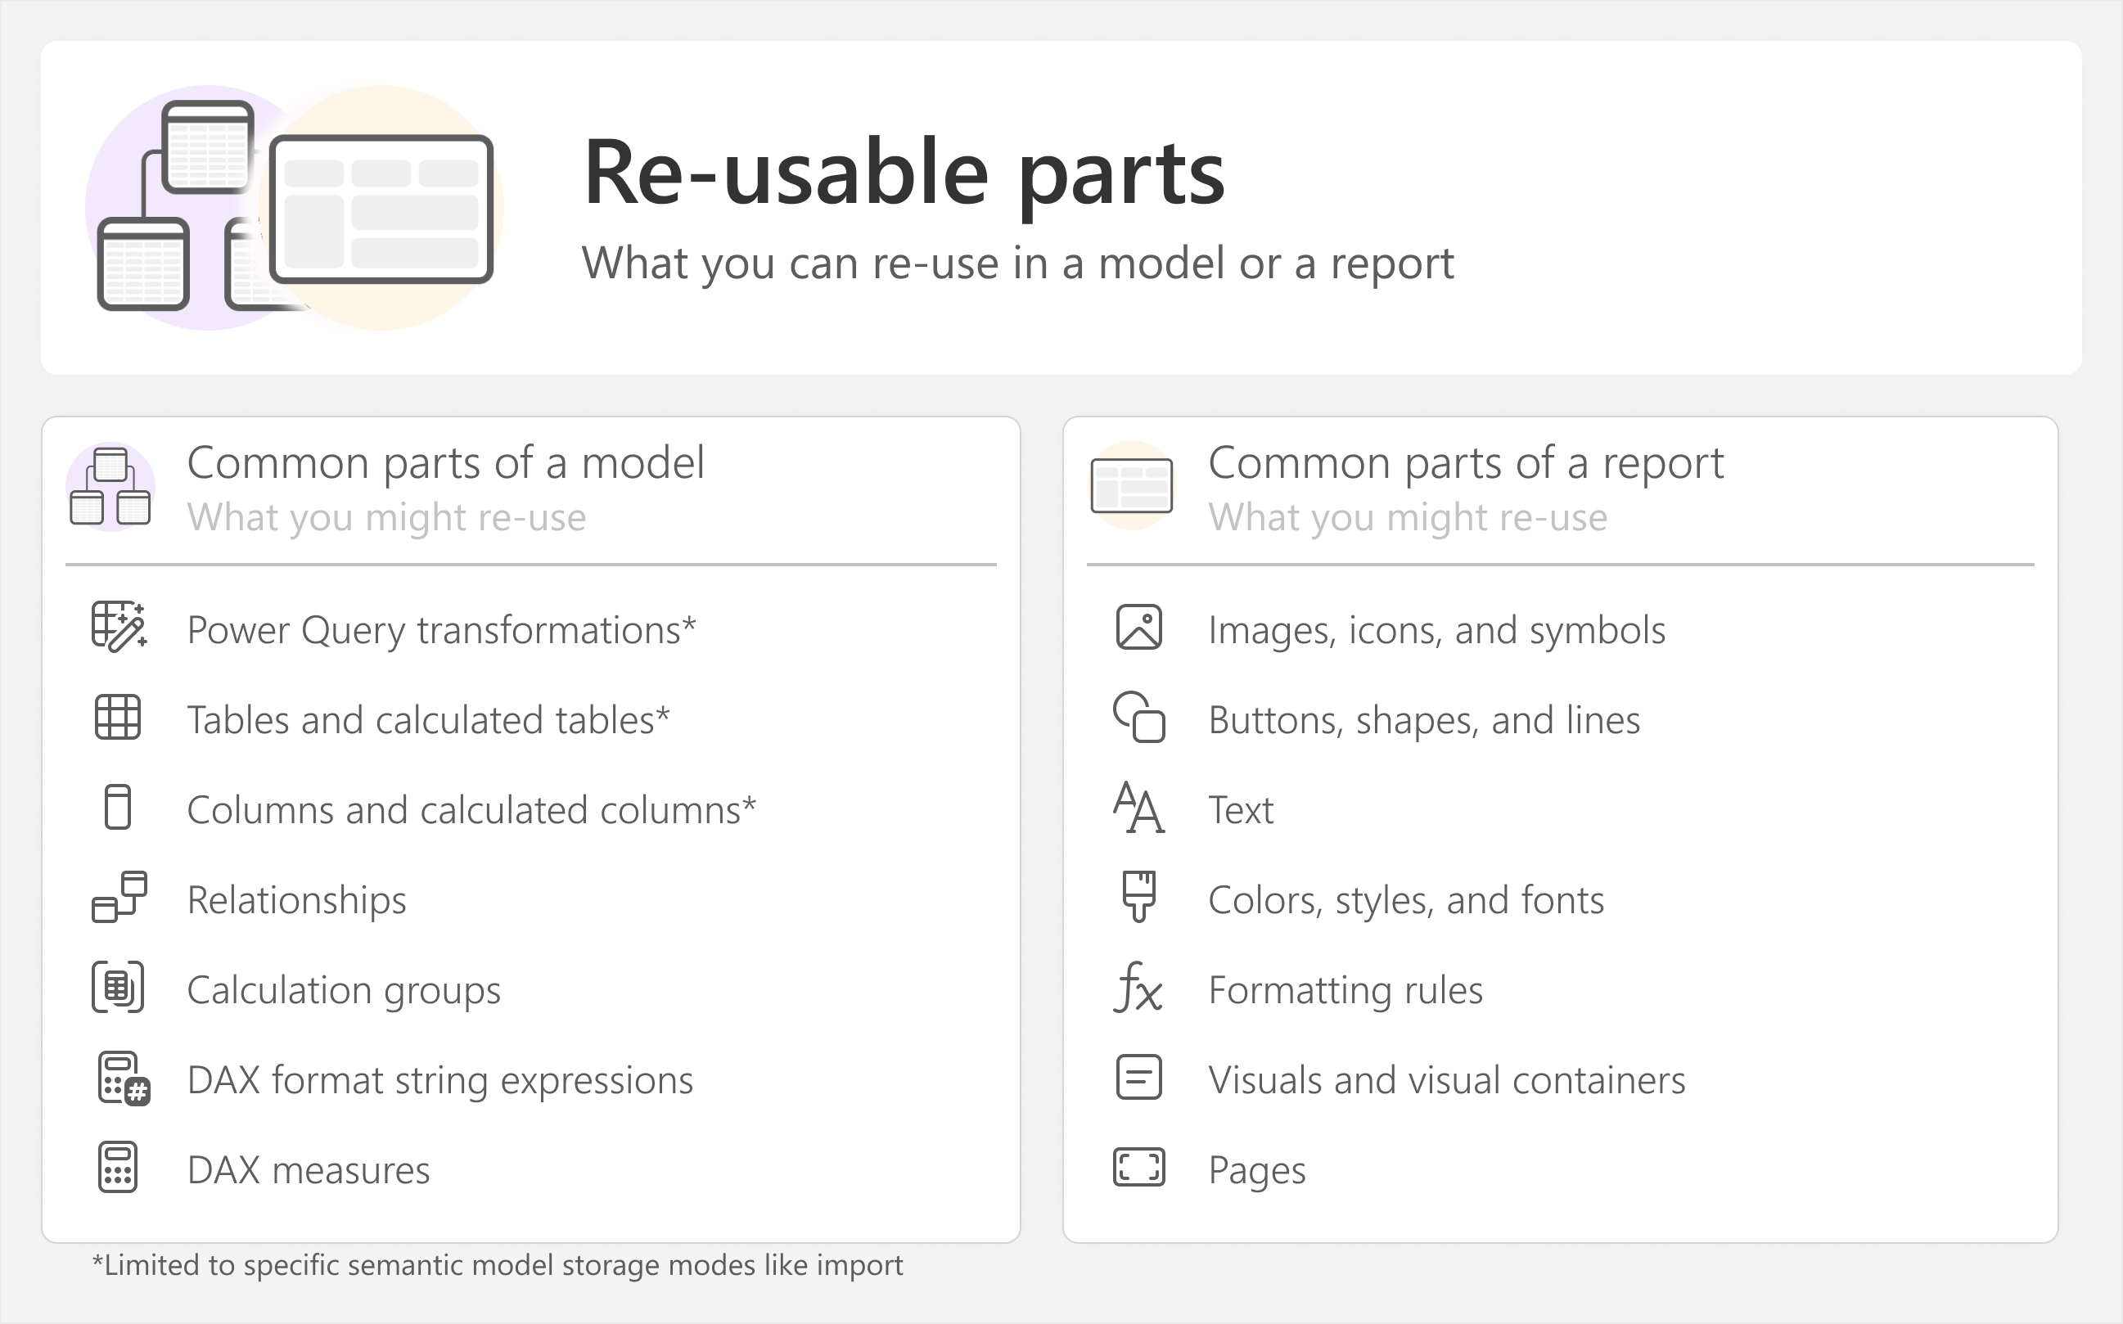Click the Tables and calculated tables grid icon
The image size is (2123, 1324).
tap(117, 717)
